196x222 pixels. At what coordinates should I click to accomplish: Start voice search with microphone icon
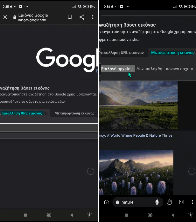[157, 202]
